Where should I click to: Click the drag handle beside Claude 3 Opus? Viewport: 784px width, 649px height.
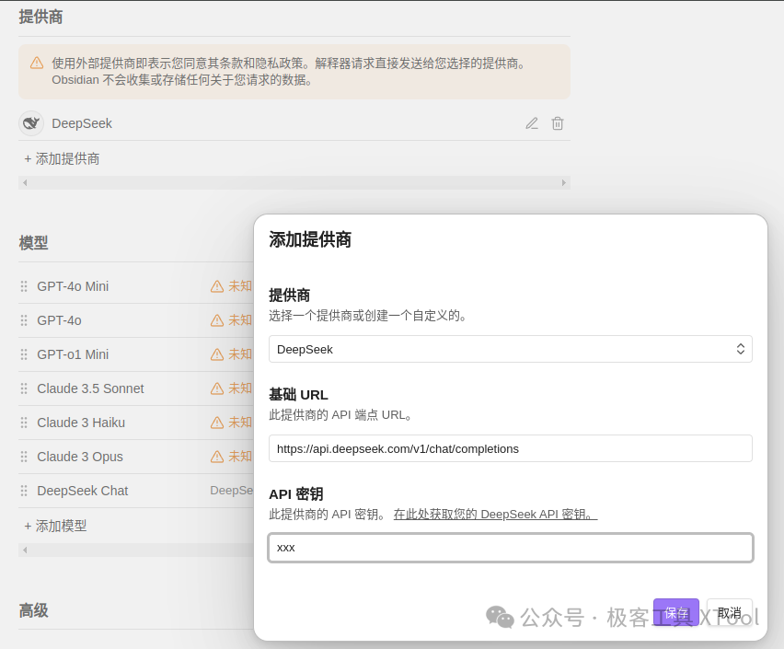coord(23,457)
